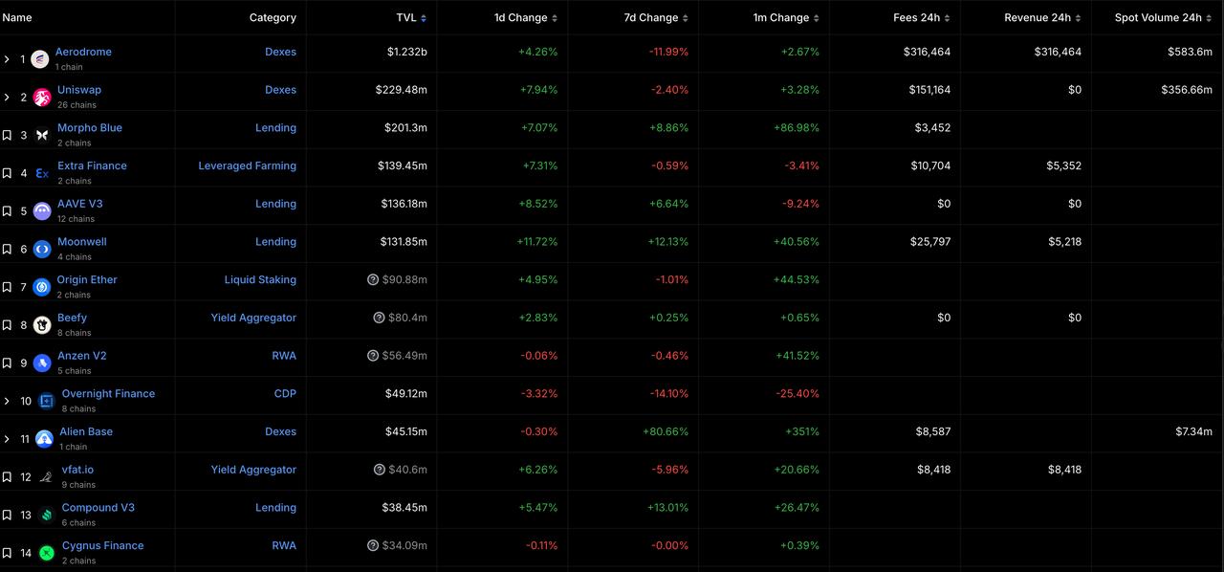The height and width of the screenshot is (572, 1224).
Task: Click question-mark info icon beside Origin Ether TVL
Action: 373,279
